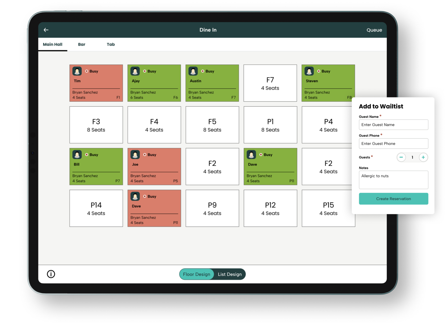Image resolution: width=445 pixels, height=325 pixels.
Task: Click Tim's avatar icon on table F1
Action: [x=77, y=71]
